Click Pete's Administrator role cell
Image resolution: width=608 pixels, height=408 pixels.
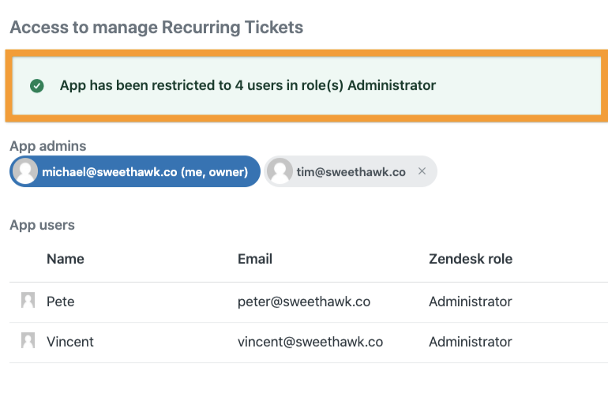tap(471, 301)
